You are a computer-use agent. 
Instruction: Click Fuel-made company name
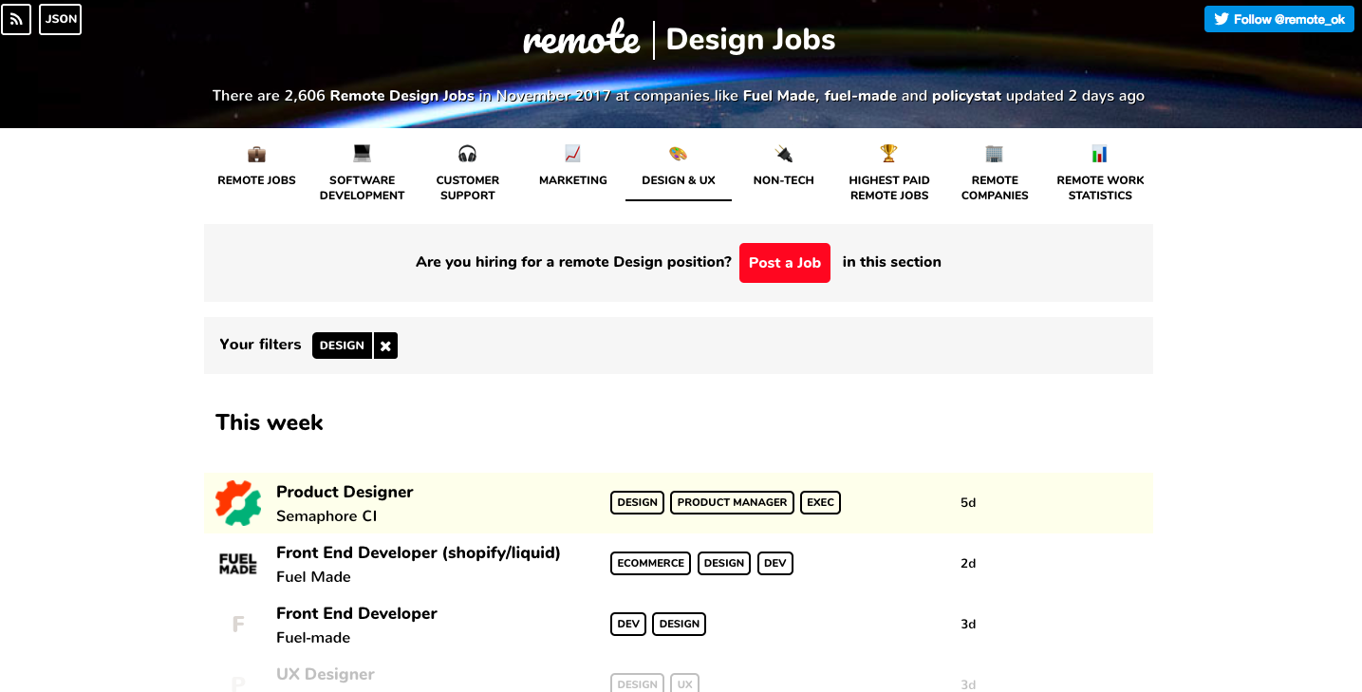[313, 638]
